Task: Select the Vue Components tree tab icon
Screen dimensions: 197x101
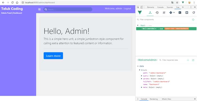Action: (x=150, y=13)
